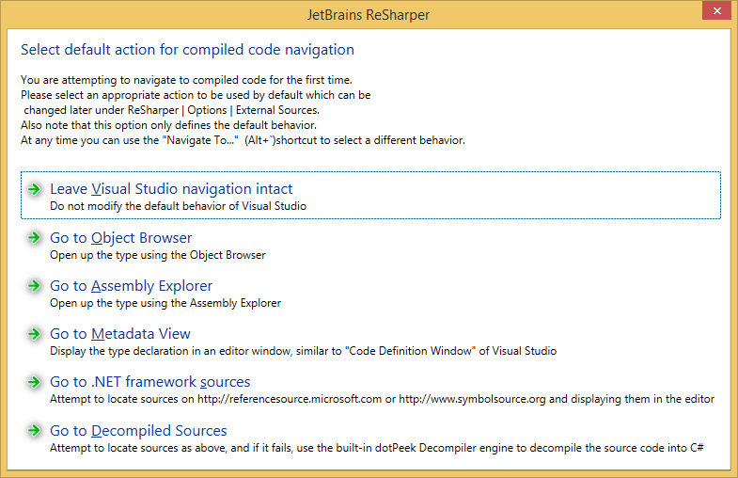Click the dotPeek Decompiler engine description line
The width and height of the screenshot is (738, 478).
pyautogui.click(x=377, y=448)
